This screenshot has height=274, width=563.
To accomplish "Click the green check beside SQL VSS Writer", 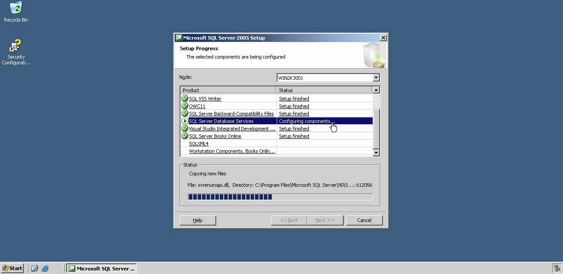I will click(185, 99).
